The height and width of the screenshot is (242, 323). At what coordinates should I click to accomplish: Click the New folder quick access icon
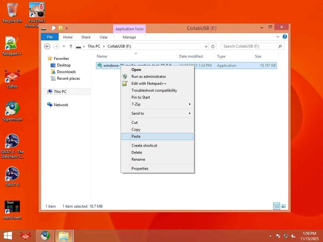tap(61, 28)
